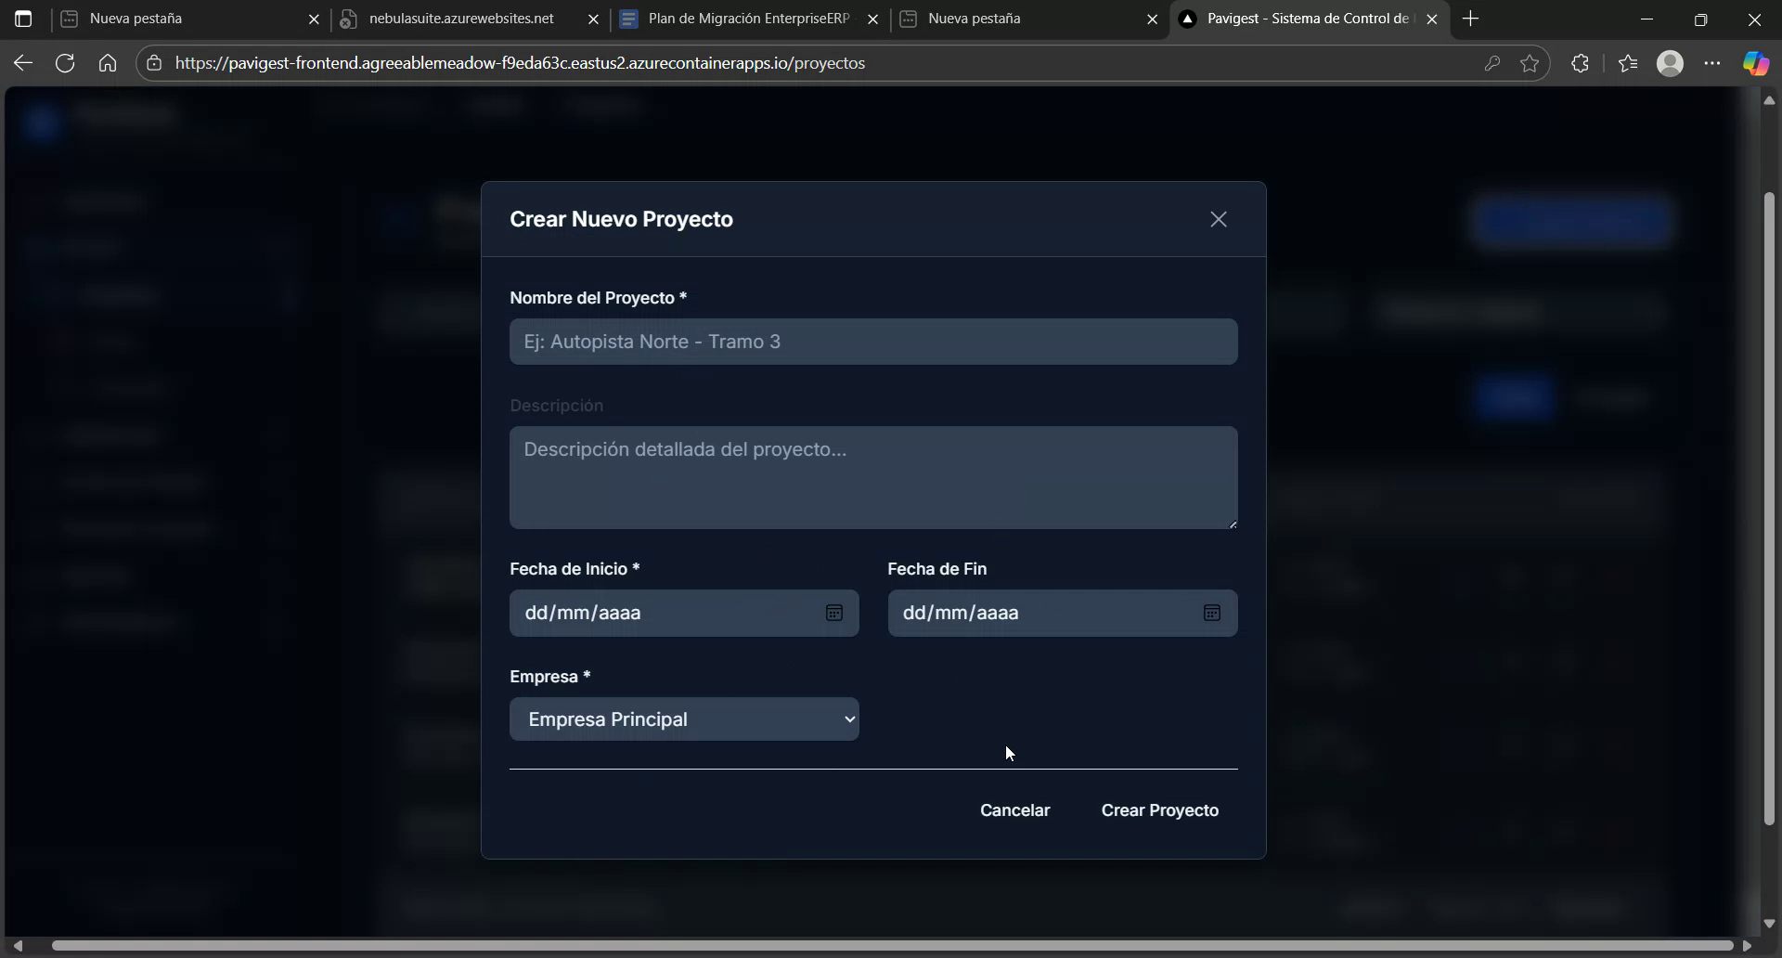Screen dimensions: 1782x958
Task: Switch to Plan de Migración EnterpriseERP tab
Action: tap(742, 19)
